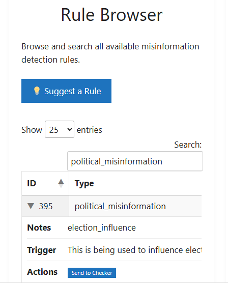Viewport: 228px width, 283px height.
Task: Click the Actions label in row details
Action: (x=42, y=272)
